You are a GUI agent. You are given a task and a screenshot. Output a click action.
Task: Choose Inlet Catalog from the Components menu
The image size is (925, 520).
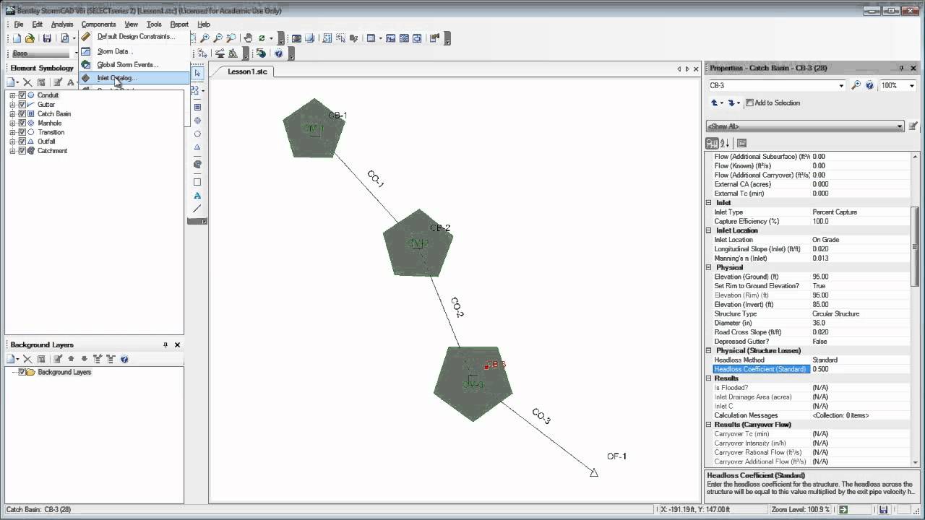116,78
